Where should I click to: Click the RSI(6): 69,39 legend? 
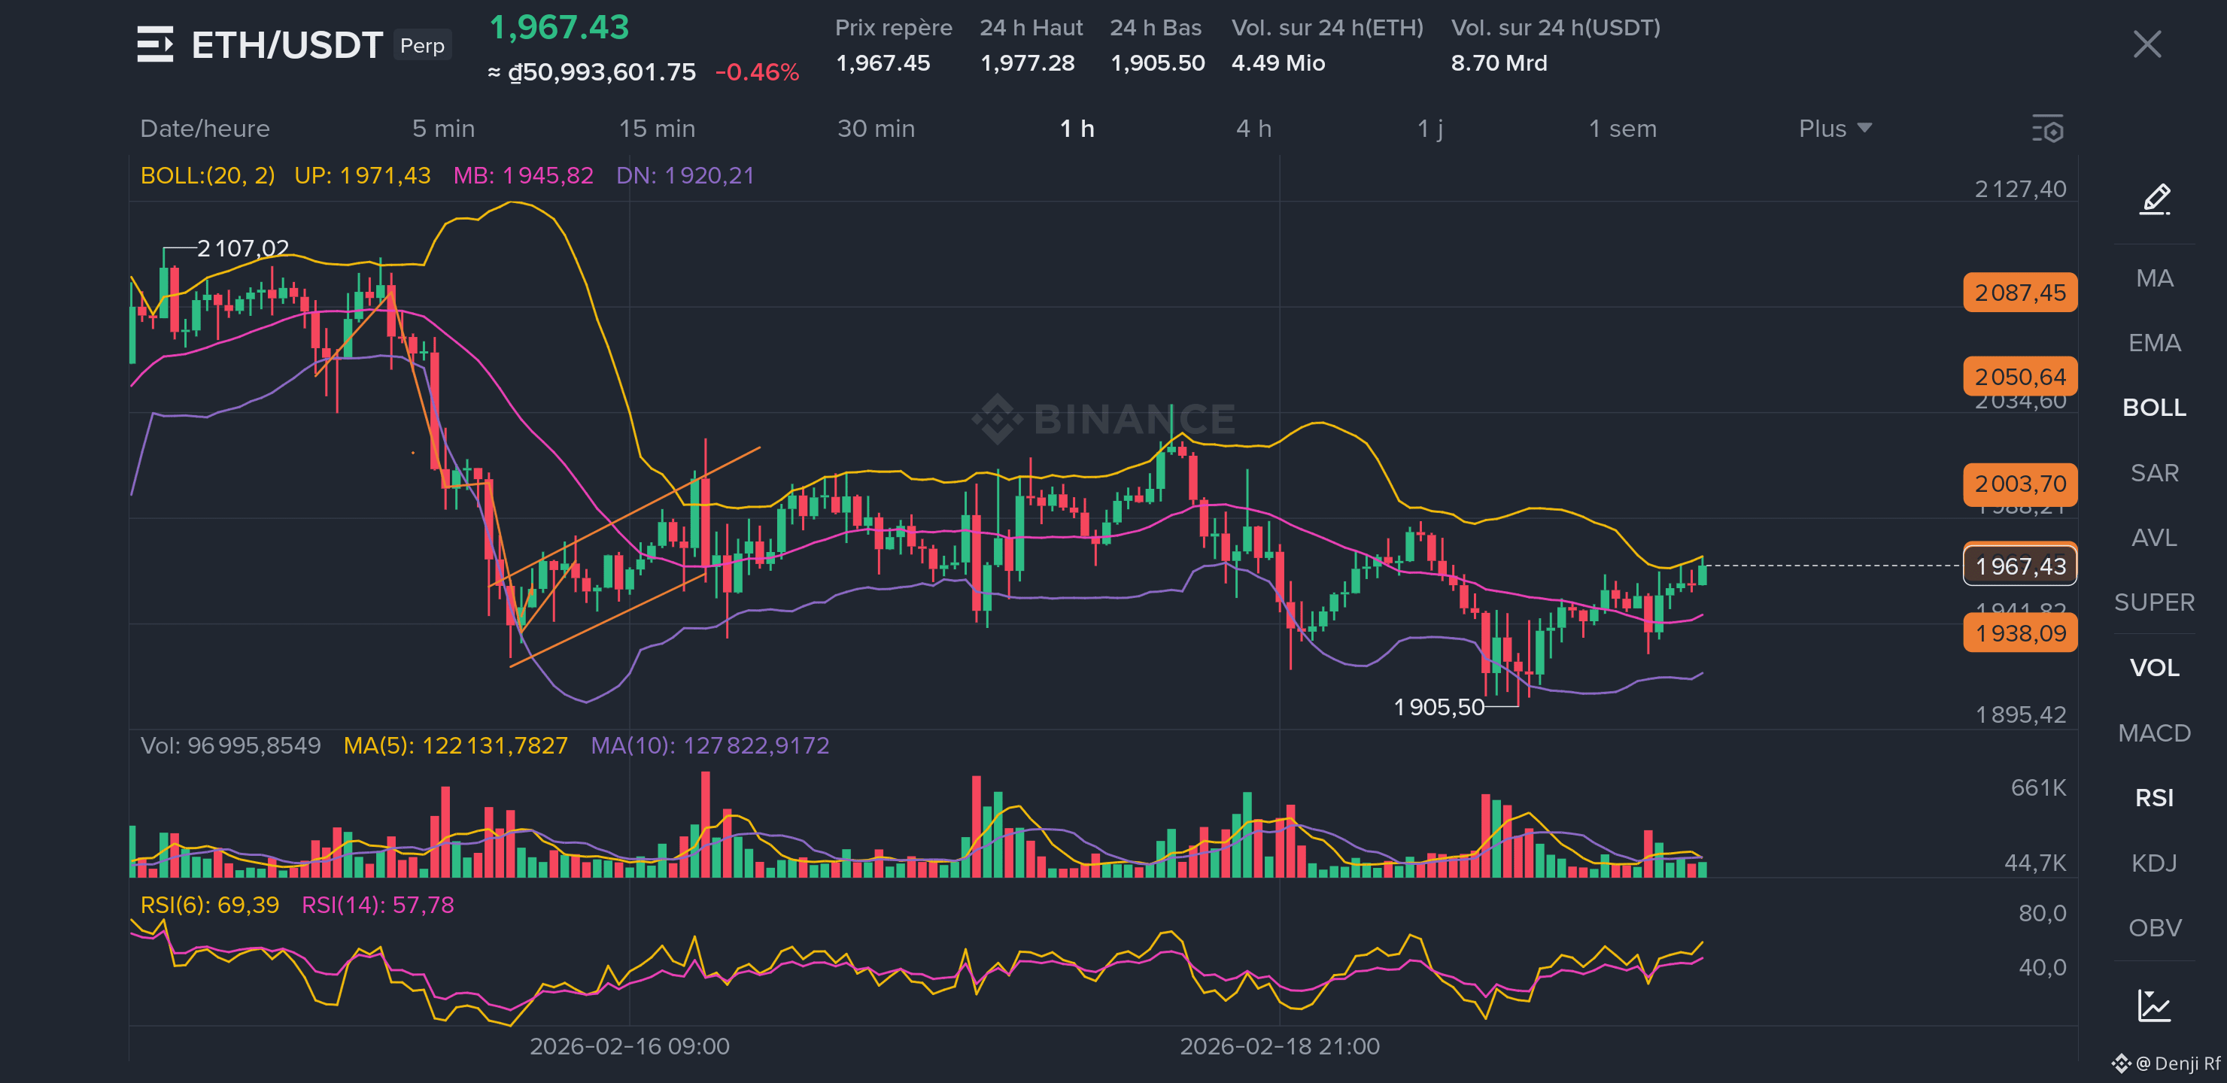point(209,905)
